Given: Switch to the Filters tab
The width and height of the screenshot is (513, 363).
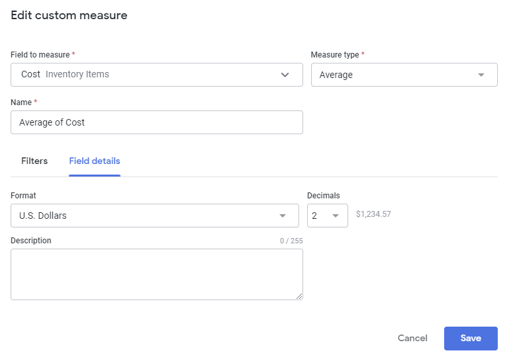Looking at the screenshot, I should [x=34, y=161].
